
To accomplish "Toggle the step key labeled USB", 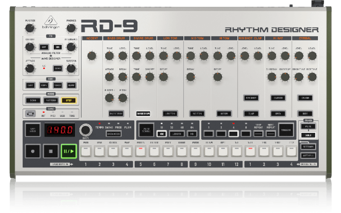I will 100,152.
